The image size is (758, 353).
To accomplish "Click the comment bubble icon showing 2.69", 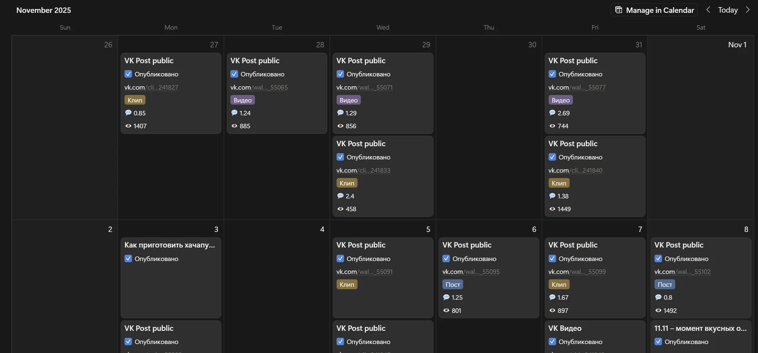I will click(552, 113).
